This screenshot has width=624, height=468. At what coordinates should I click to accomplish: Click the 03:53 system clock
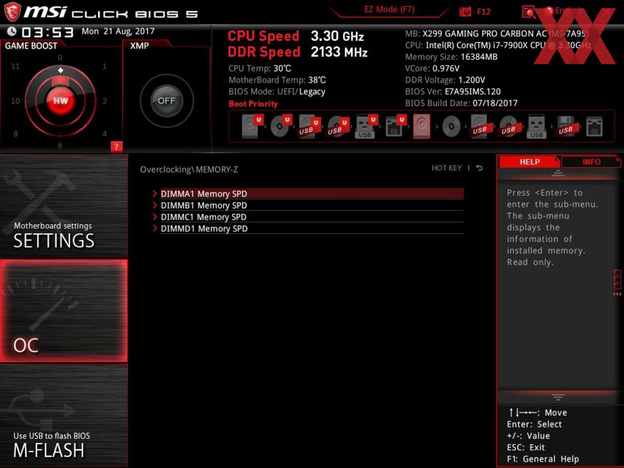47,32
